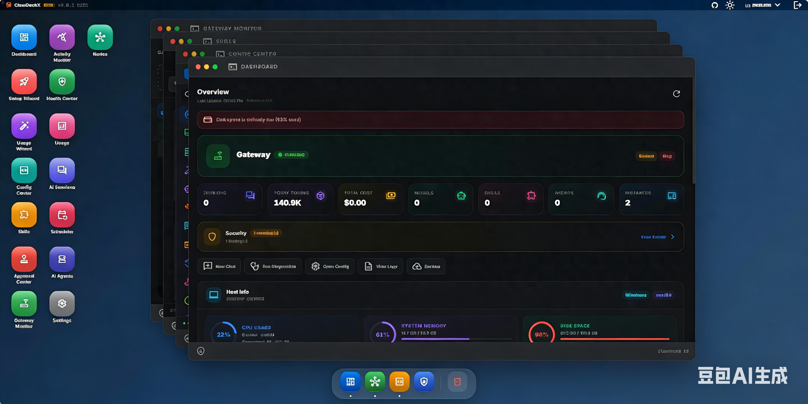808x404 pixels.
Task: Click the Open Config button
Action: (330, 266)
